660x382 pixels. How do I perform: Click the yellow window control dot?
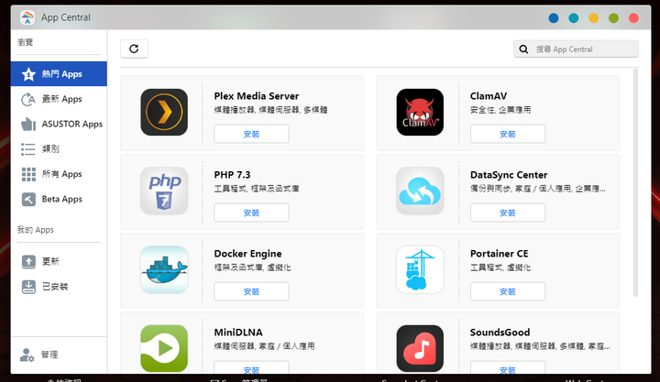tap(593, 17)
